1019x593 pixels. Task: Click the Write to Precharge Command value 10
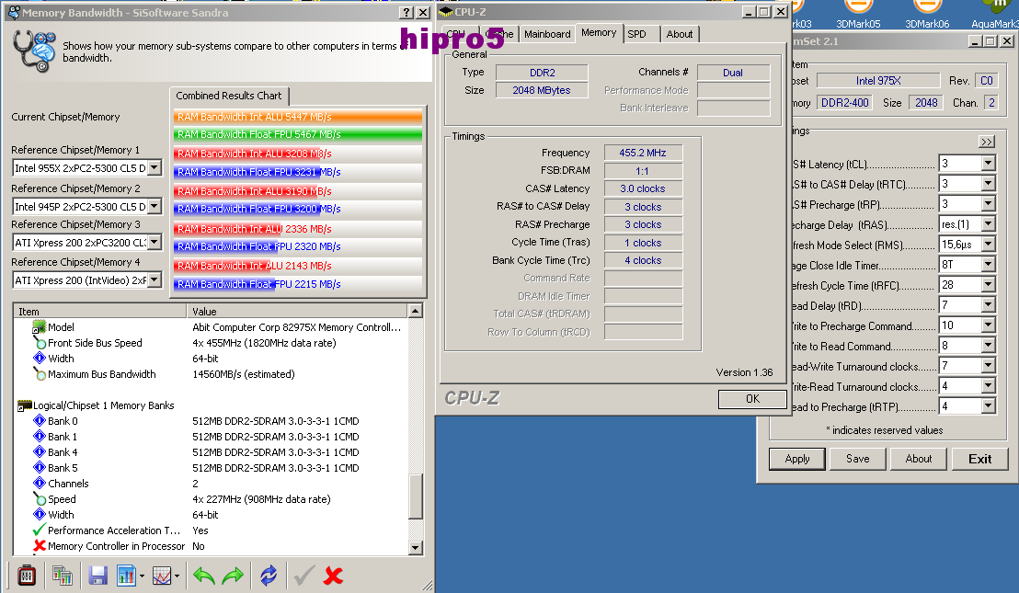point(959,325)
